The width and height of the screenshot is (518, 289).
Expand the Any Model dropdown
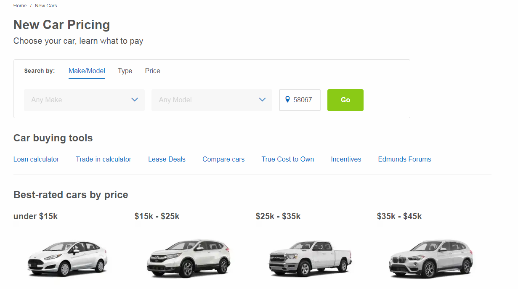coord(212,100)
